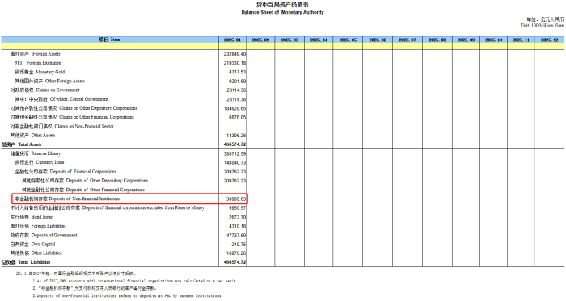Select the 2025.06 column header
566x301 pixels.
click(378, 40)
